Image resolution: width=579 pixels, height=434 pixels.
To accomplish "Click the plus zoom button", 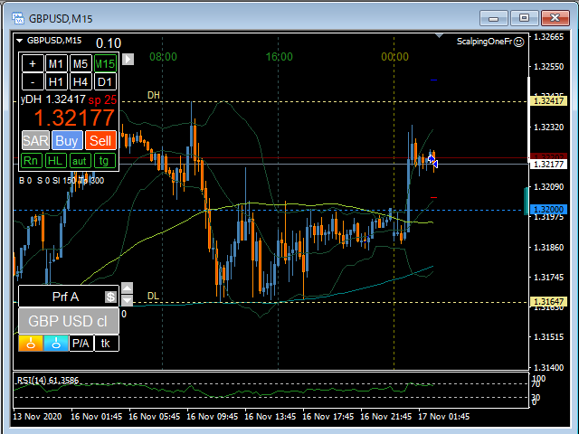I will (33, 64).
